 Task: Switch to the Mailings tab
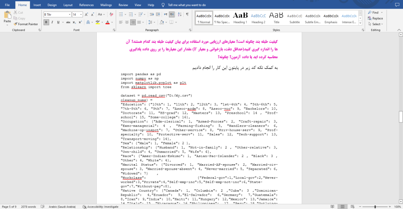(x=106, y=5)
